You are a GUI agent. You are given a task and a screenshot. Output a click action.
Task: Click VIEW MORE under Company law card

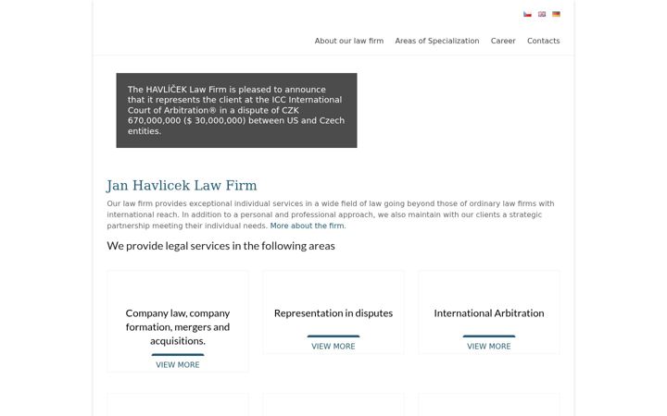(177, 364)
